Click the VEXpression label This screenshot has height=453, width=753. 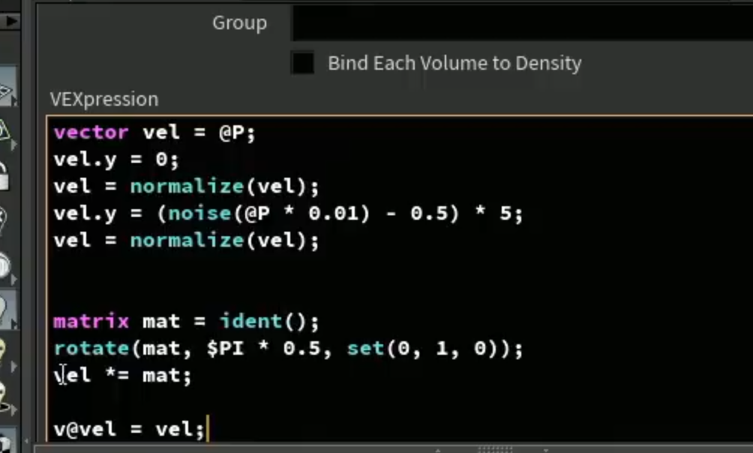tap(104, 99)
